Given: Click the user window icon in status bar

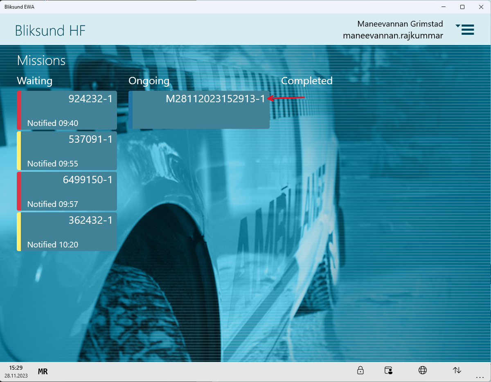Looking at the screenshot, I should [389, 371].
